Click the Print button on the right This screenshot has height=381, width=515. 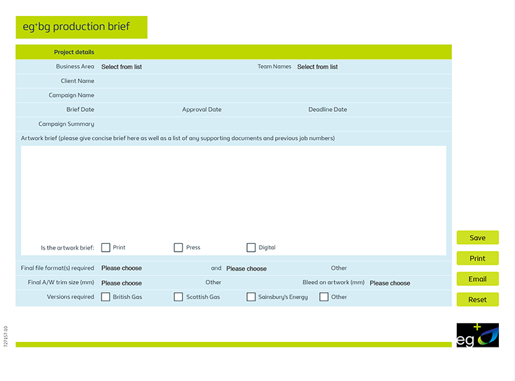point(477,258)
